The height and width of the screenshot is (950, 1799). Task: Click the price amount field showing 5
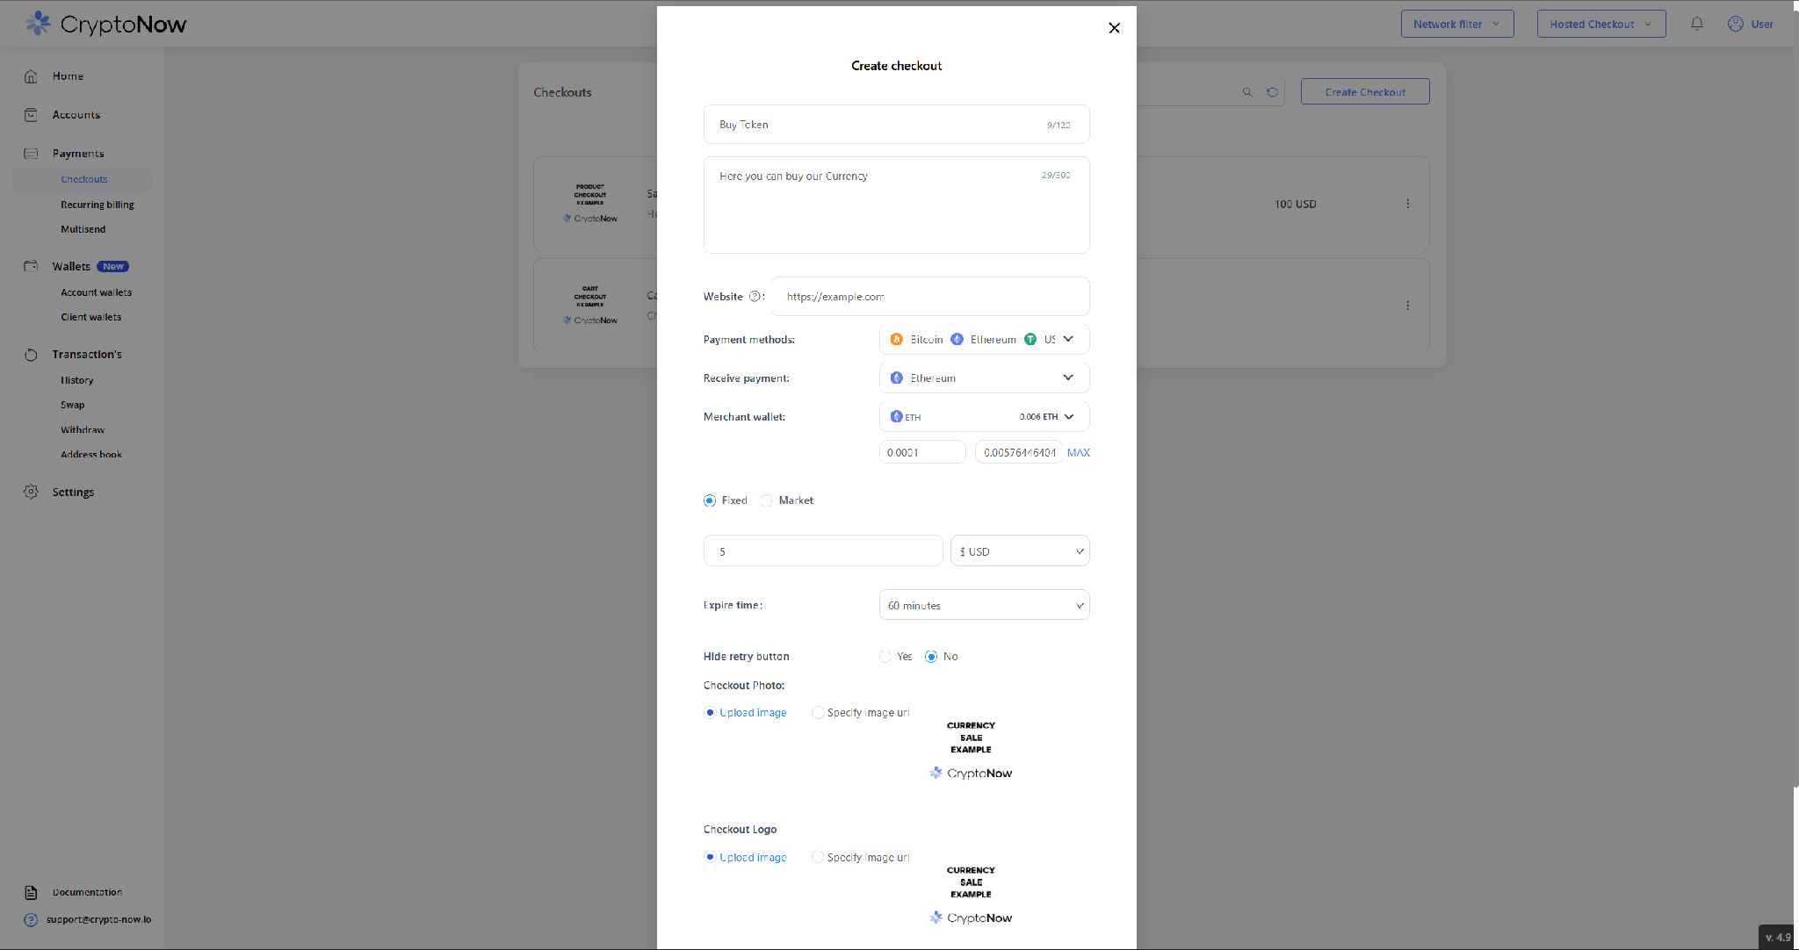coord(823,551)
